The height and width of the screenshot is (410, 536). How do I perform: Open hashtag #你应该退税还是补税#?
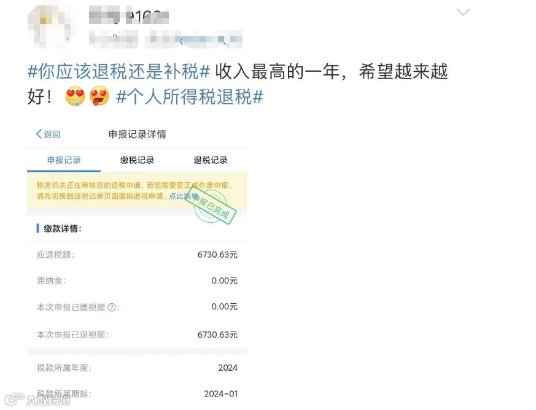click(x=118, y=72)
